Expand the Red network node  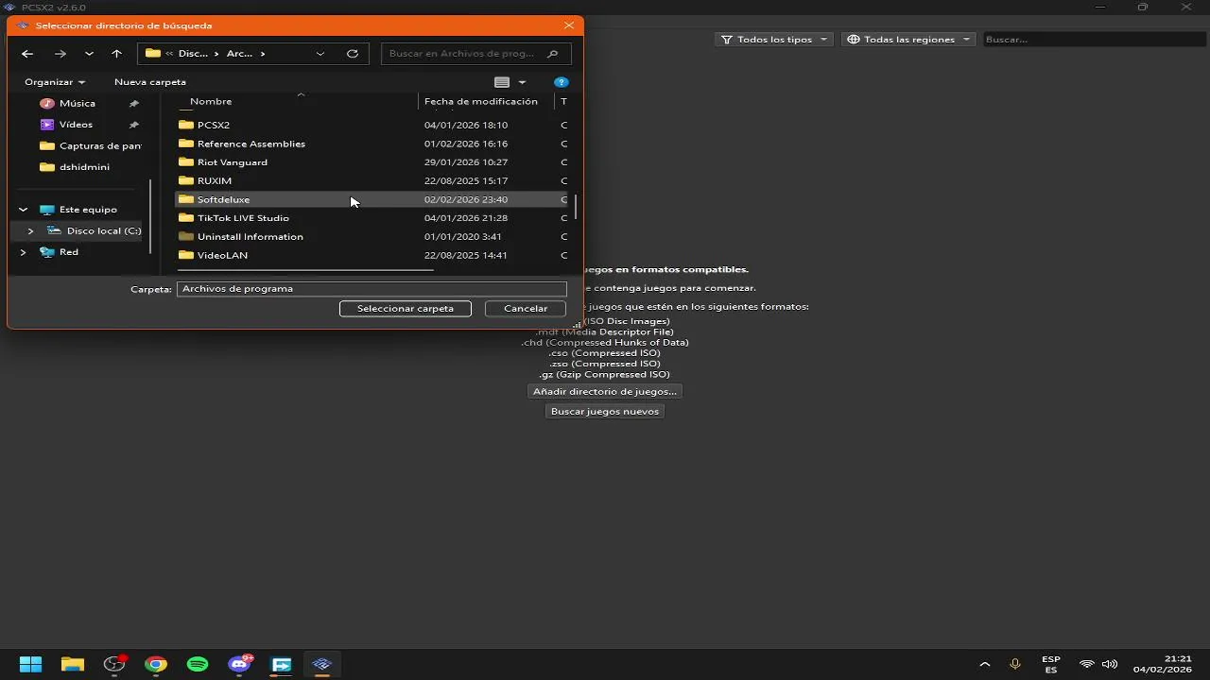click(23, 252)
